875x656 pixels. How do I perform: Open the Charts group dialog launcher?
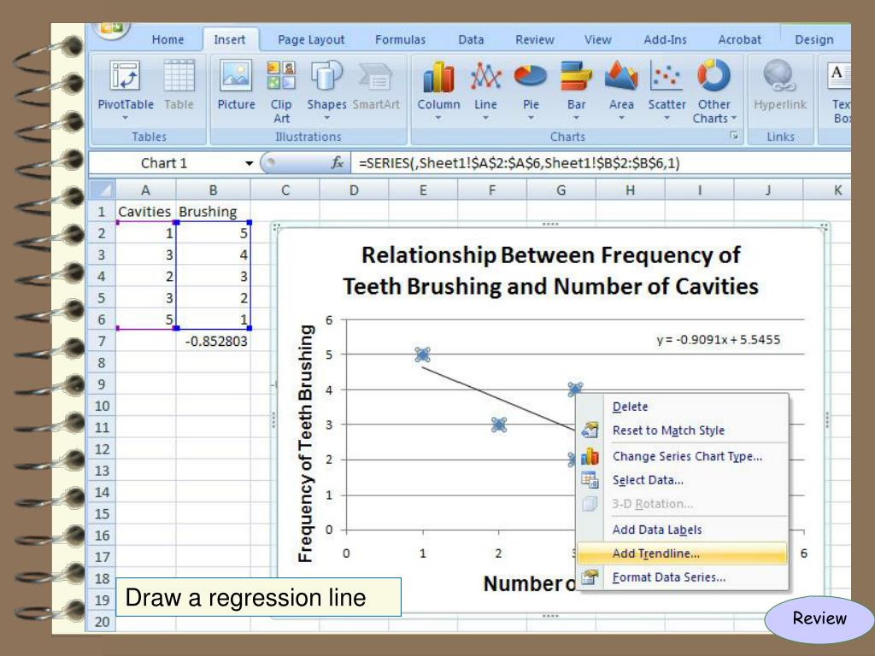(733, 137)
